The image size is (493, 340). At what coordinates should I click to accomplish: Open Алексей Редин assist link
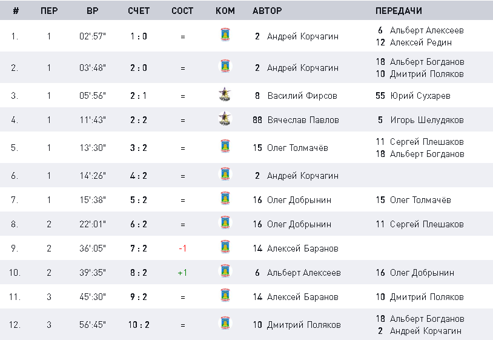point(421,42)
